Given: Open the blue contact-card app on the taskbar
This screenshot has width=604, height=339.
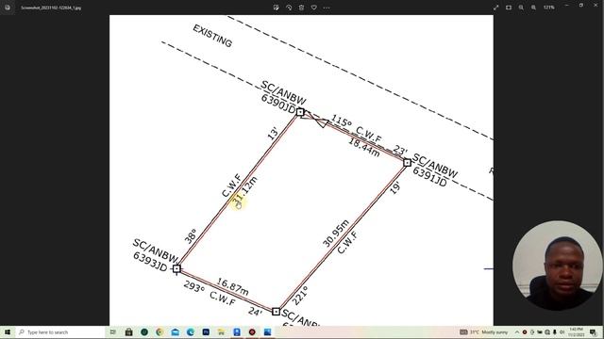Looking at the screenshot, I should 237,332.
